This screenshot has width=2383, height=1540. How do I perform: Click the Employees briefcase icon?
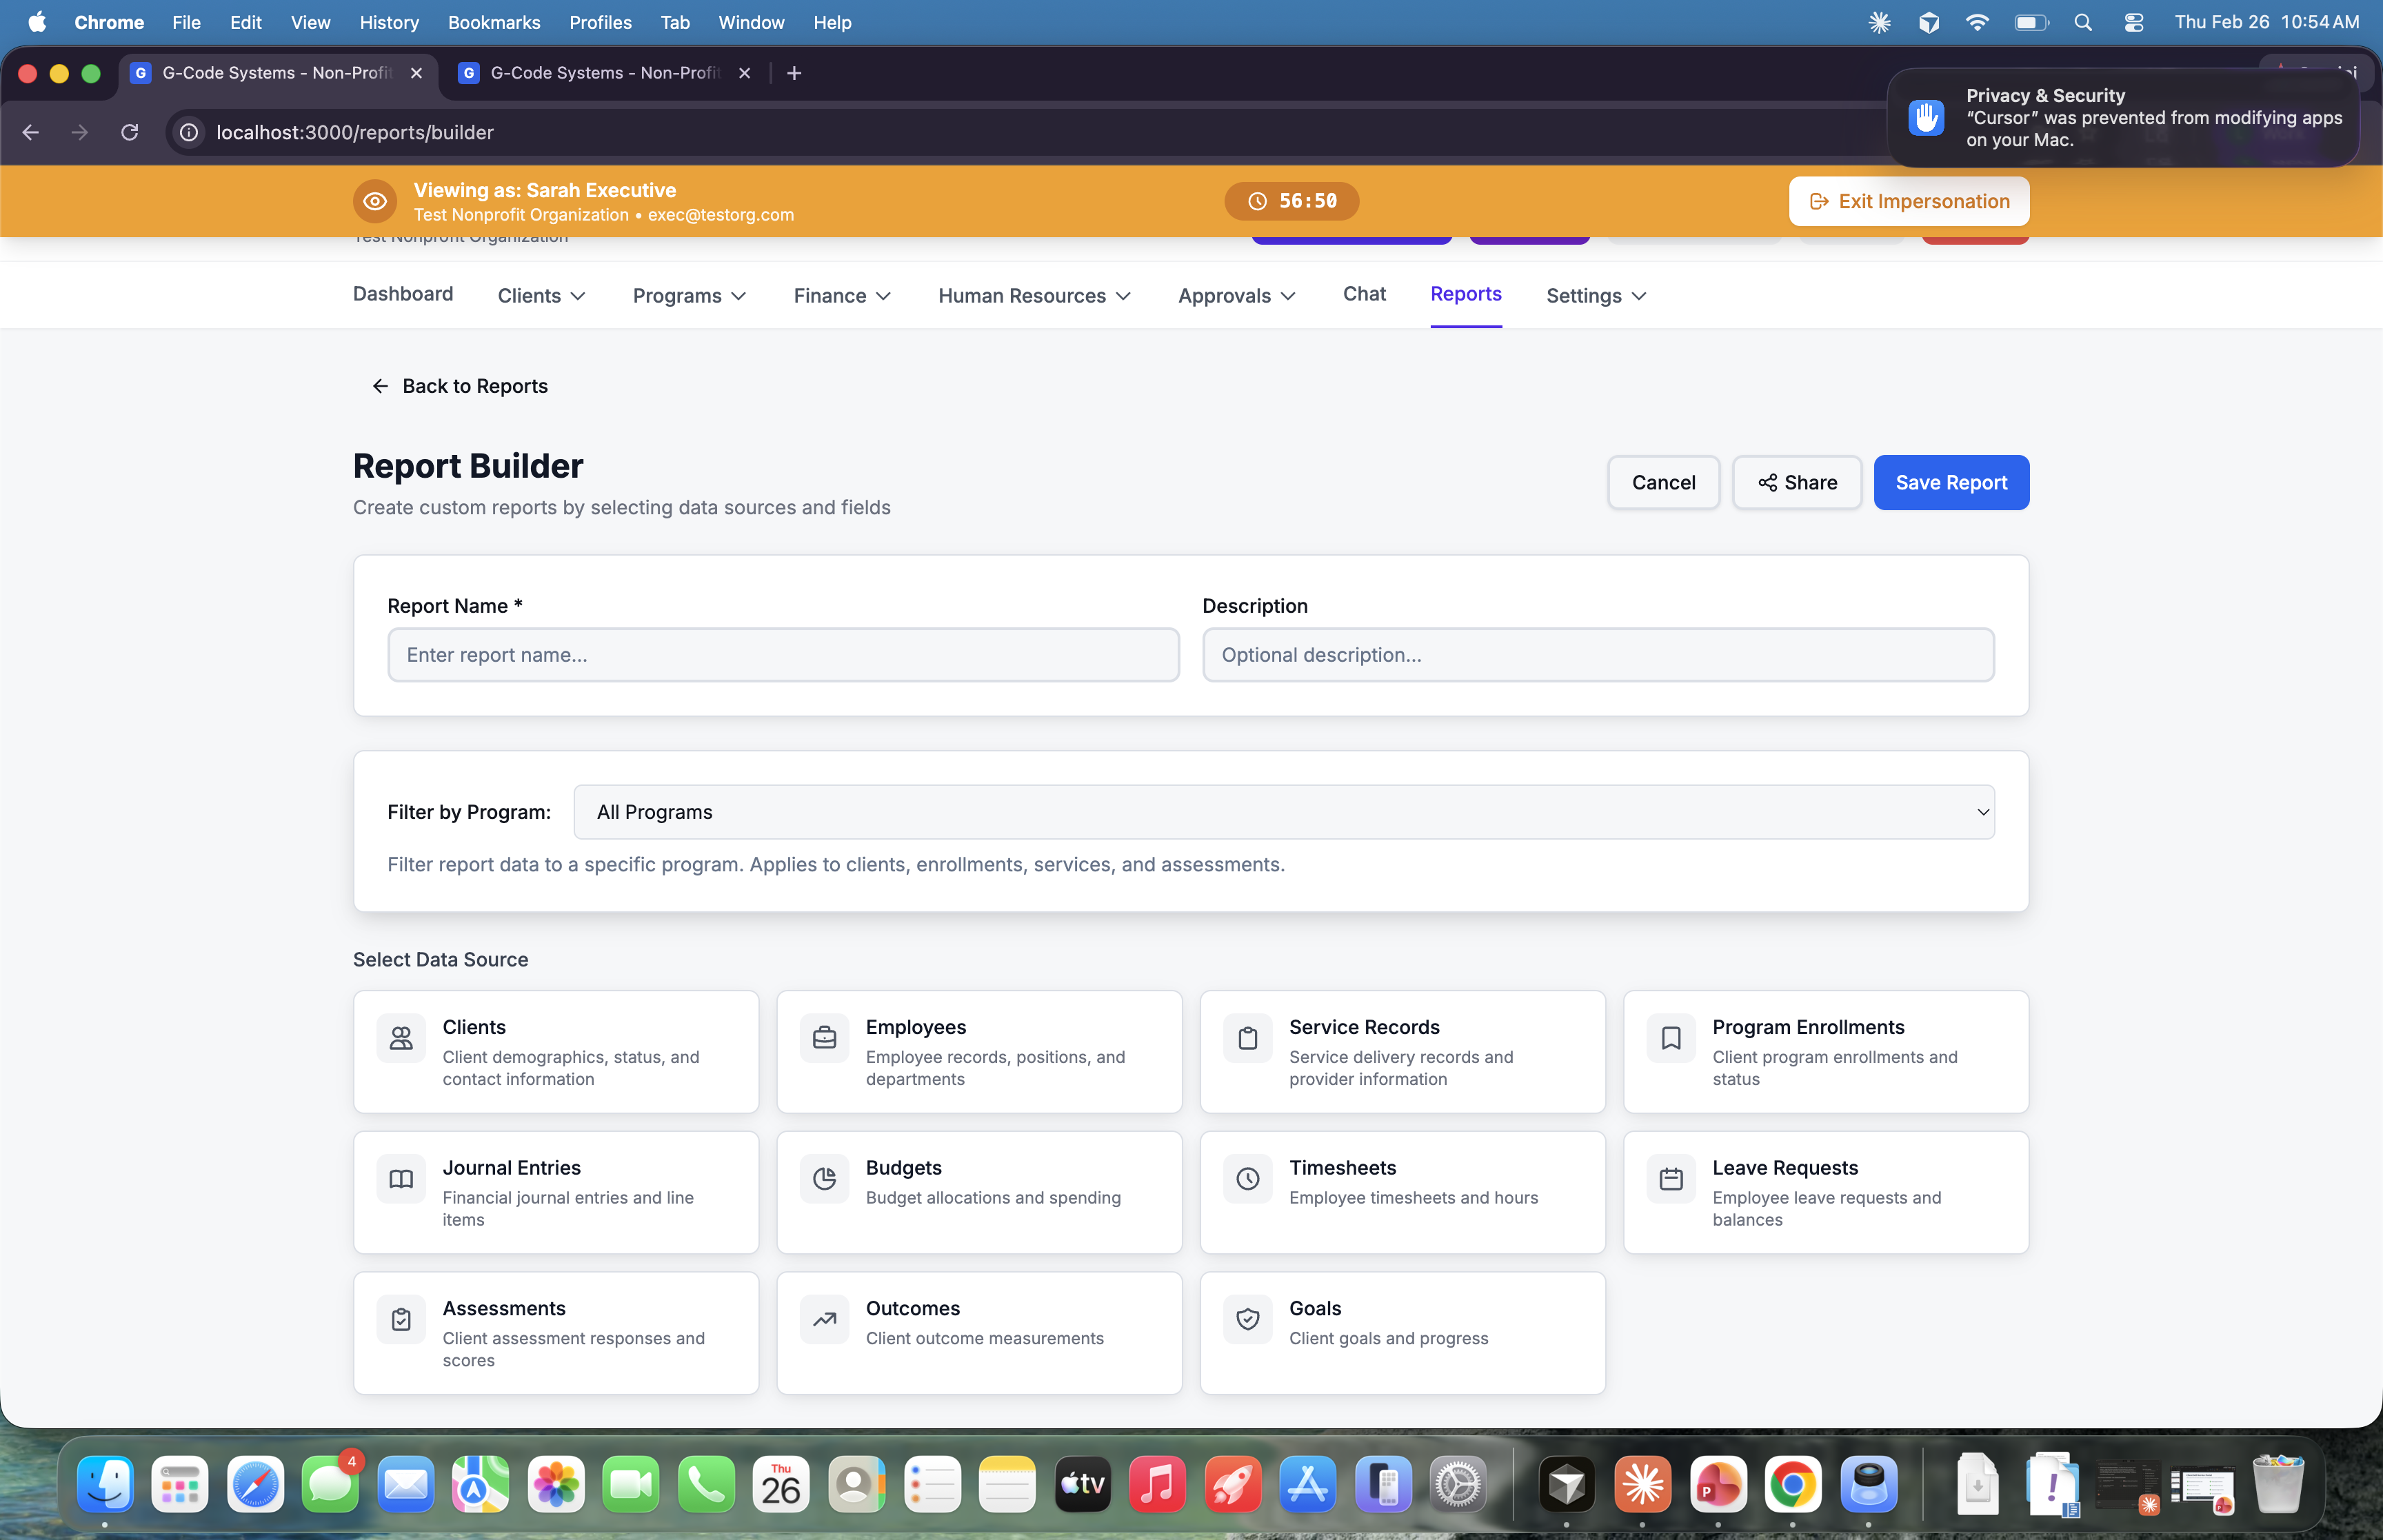(824, 1038)
